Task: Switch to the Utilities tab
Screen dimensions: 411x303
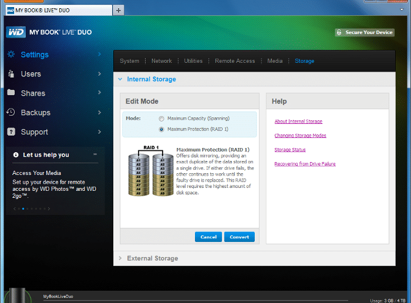Action: pos(193,61)
